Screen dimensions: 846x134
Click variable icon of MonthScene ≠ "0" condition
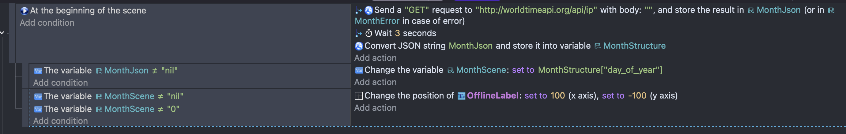tap(38, 109)
